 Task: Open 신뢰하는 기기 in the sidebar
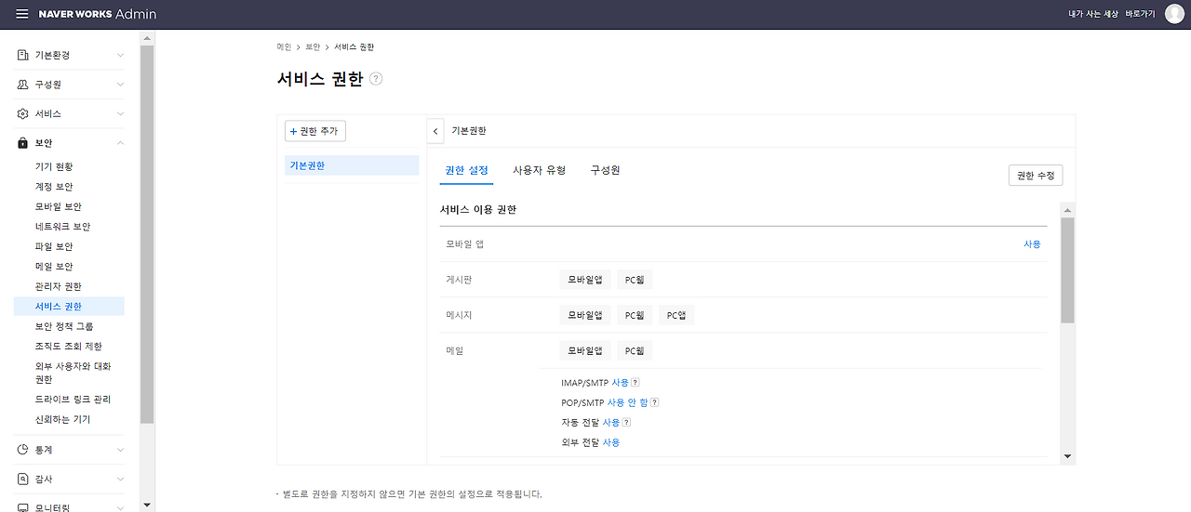pyautogui.click(x=62, y=420)
